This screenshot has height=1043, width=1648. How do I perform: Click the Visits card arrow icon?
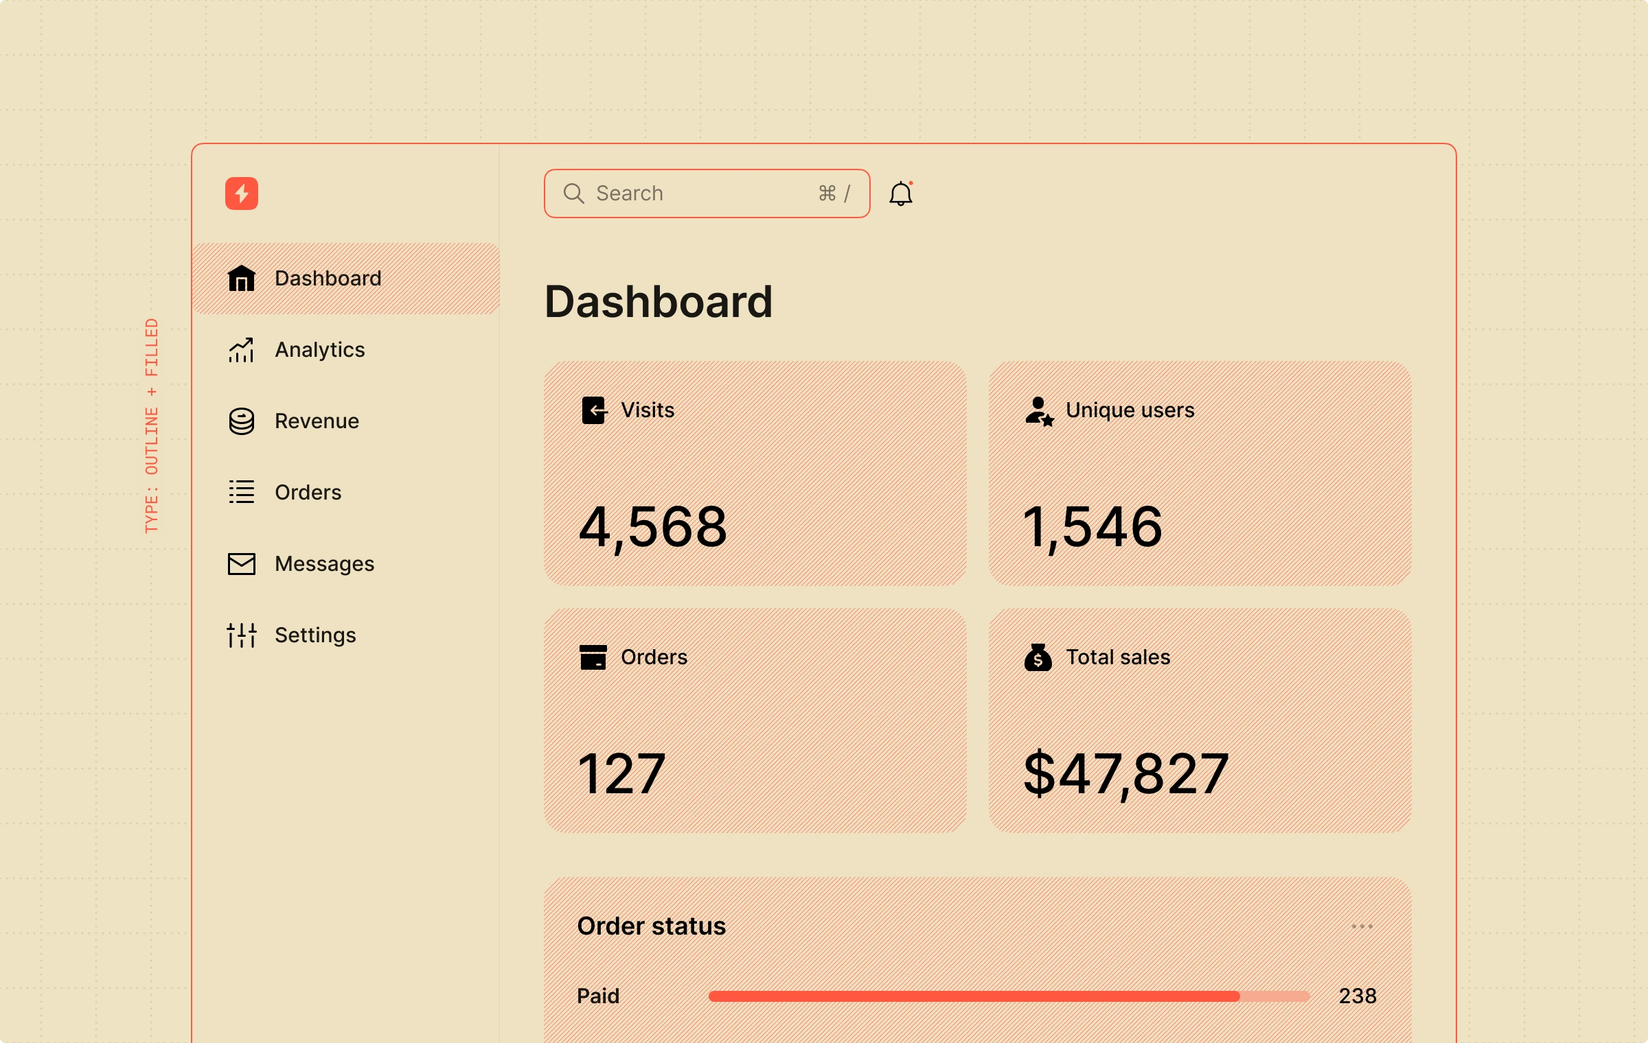(x=595, y=410)
